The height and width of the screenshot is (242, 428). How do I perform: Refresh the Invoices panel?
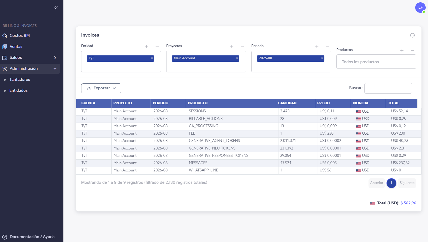coord(412,35)
